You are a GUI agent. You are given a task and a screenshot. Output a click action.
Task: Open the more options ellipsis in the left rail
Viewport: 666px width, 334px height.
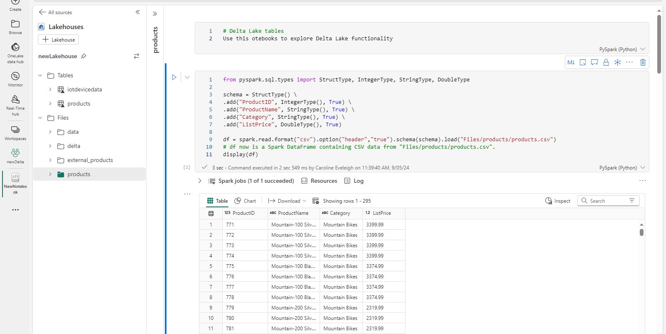pos(15,210)
